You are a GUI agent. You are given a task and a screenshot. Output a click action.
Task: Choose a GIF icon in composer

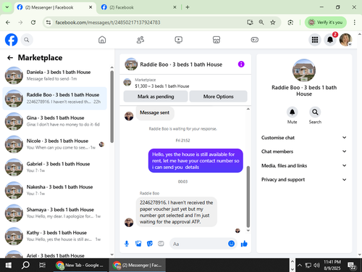(x=161, y=244)
